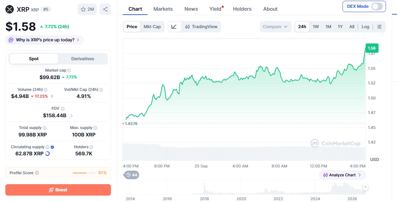Add XRP to watchlist with star button
The height and width of the screenshot is (202, 397).
click(87, 9)
